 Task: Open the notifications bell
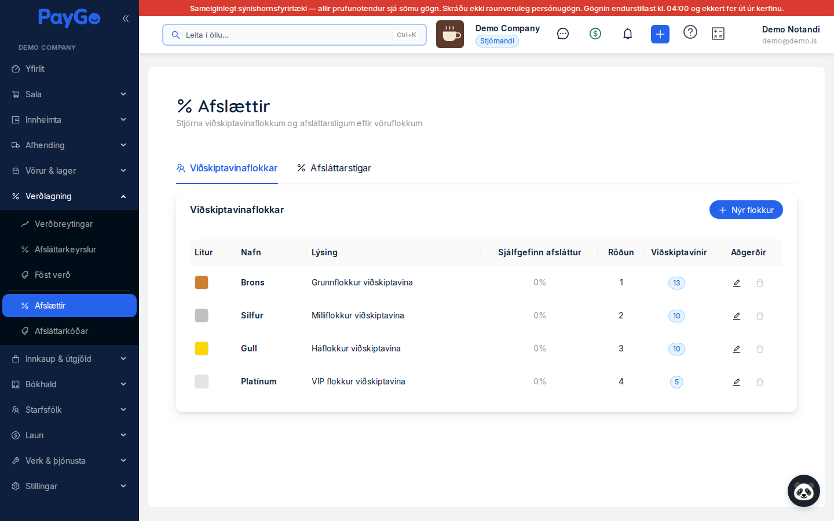pyautogui.click(x=628, y=34)
